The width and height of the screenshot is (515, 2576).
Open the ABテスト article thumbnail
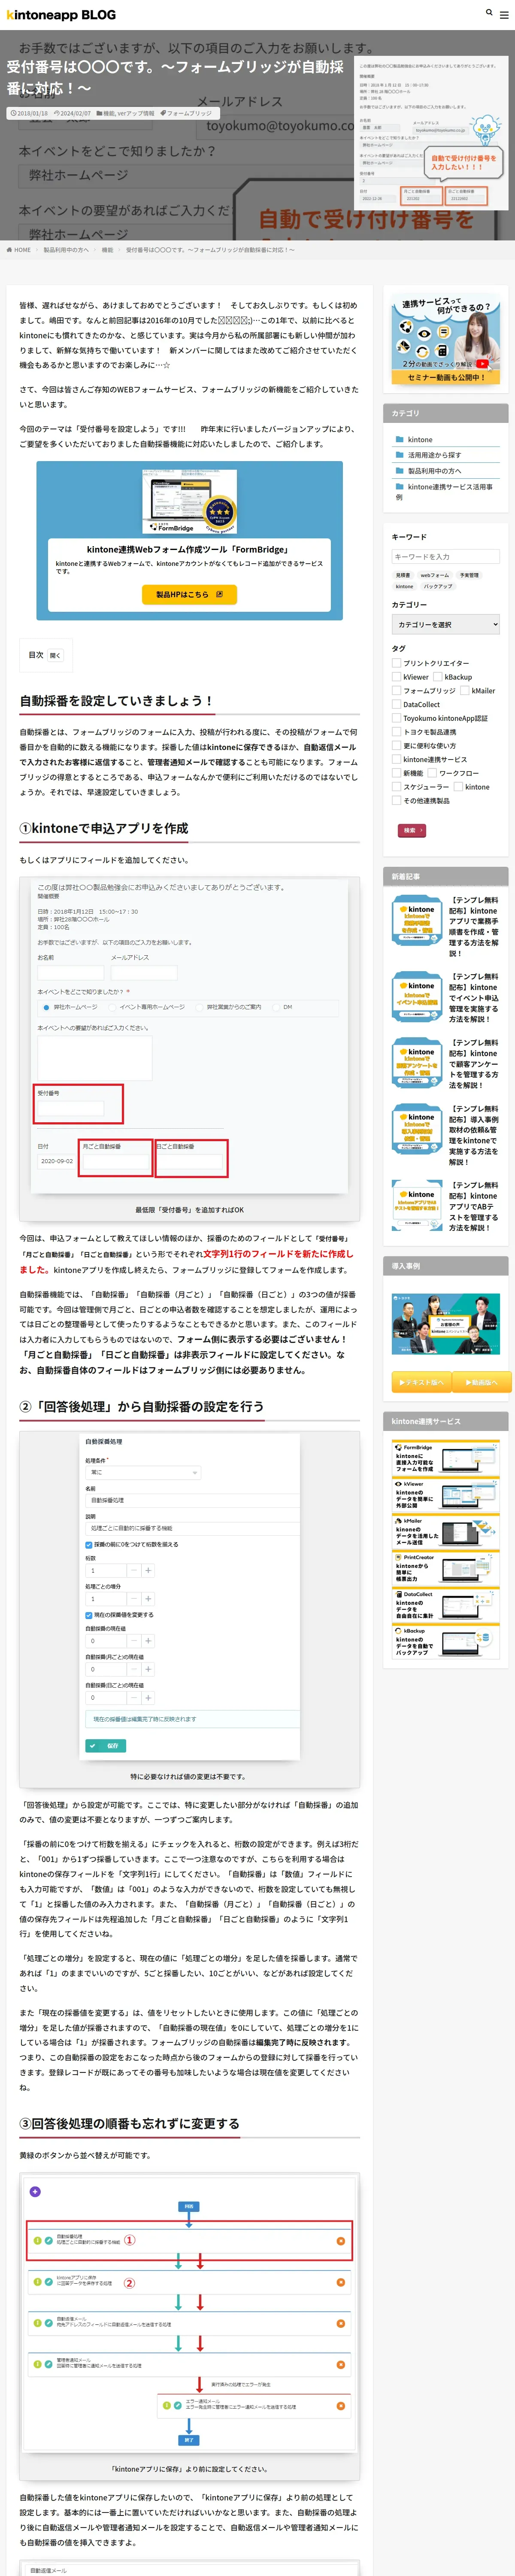[418, 1205]
